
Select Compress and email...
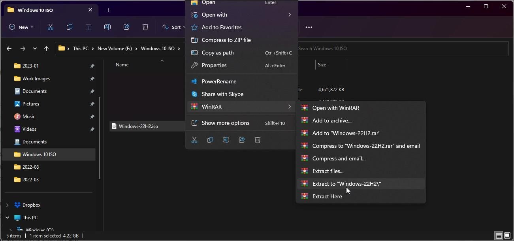[x=361, y=158]
